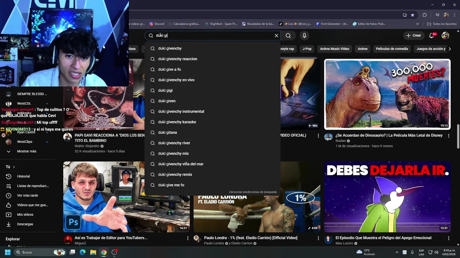This screenshot has height=258, width=460.
Task: Choose 'duki givenchy river' suggestion
Action: point(212,143)
